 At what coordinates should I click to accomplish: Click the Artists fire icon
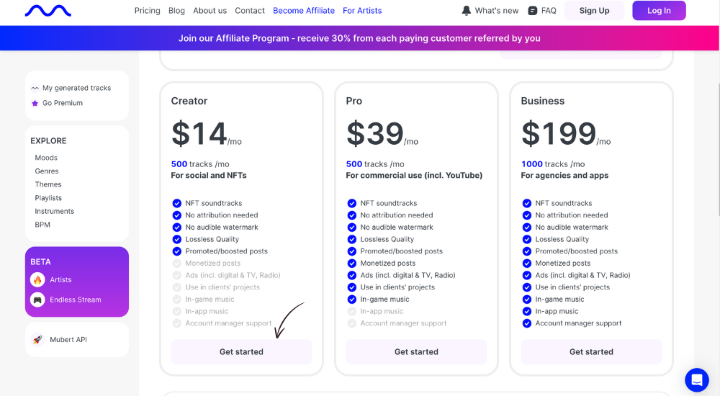(37, 279)
